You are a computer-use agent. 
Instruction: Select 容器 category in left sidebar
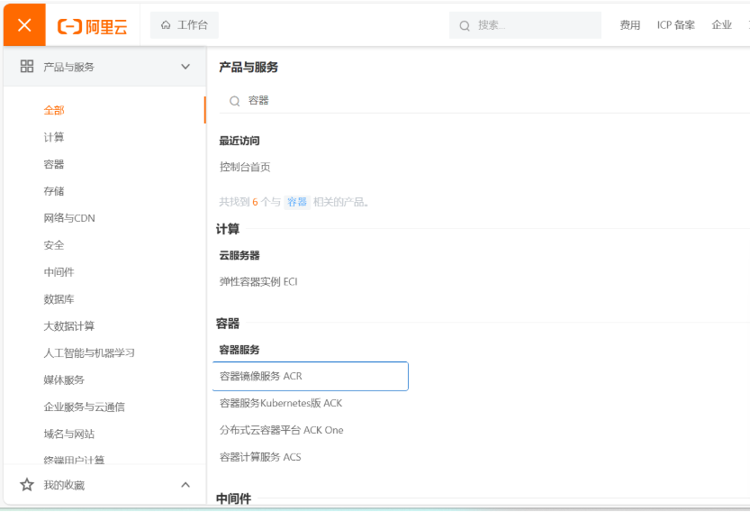(x=54, y=164)
